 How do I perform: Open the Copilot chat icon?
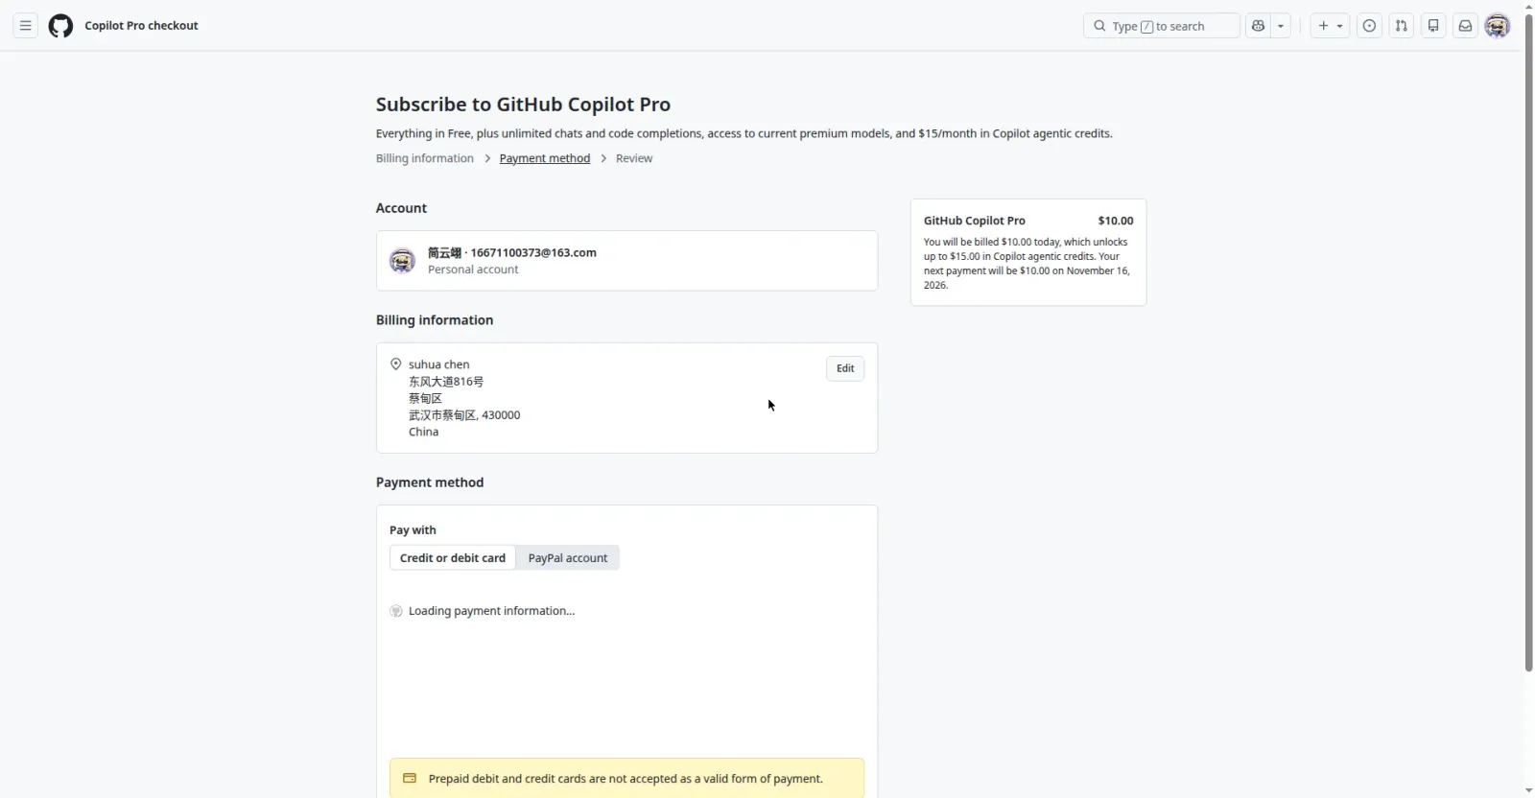tap(1258, 26)
